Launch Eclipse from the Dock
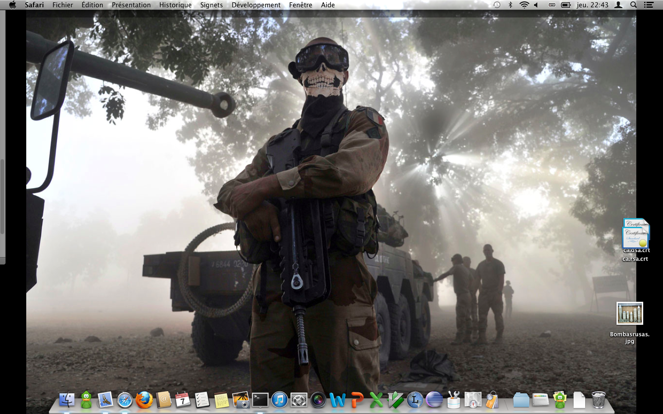663x414 pixels. pyautogui.click(x=434, y=400)
